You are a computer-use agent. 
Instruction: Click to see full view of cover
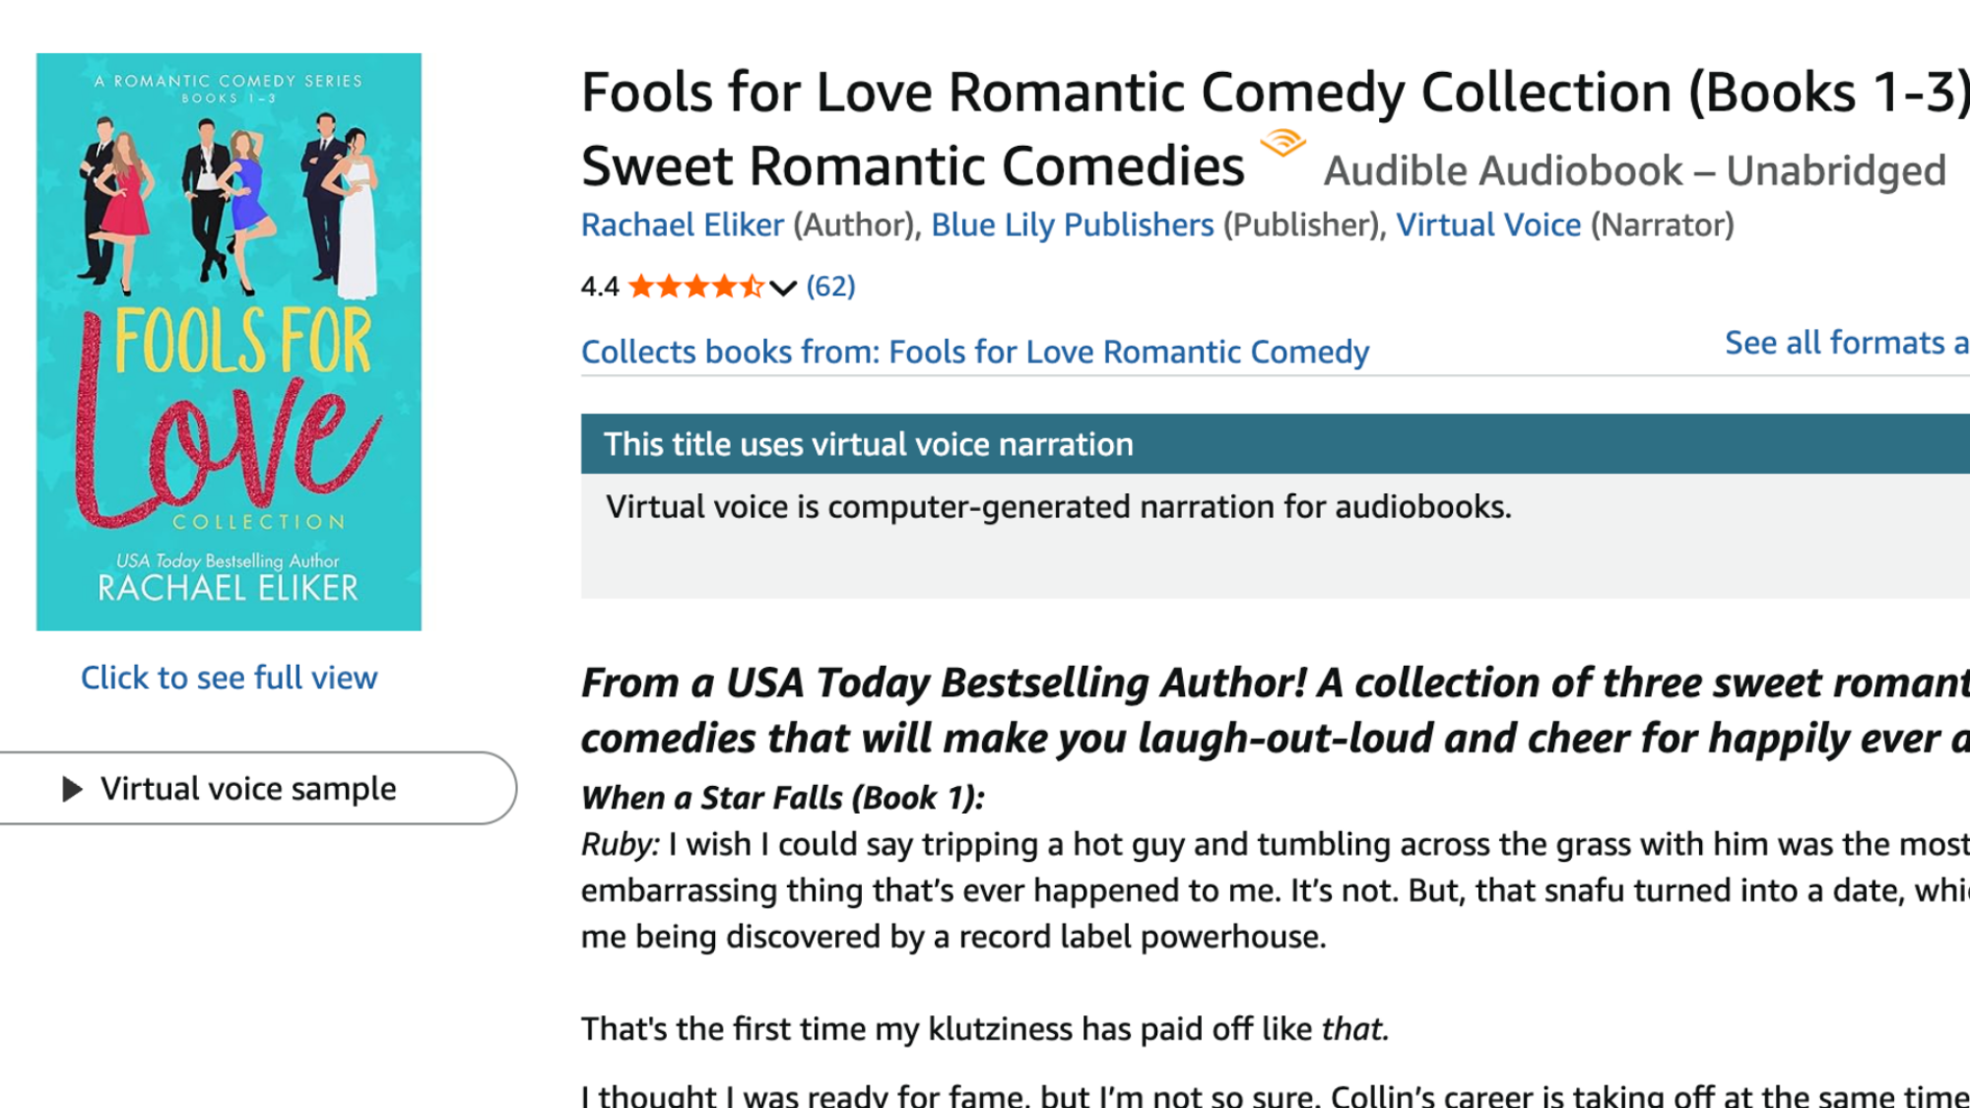230,678
